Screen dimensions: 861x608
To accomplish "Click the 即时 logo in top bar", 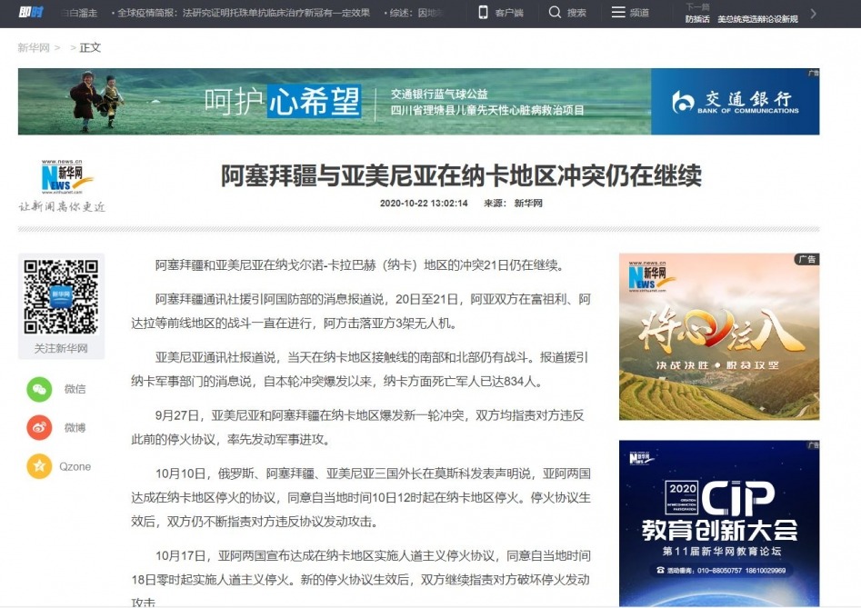I will [x=31, y=12].
